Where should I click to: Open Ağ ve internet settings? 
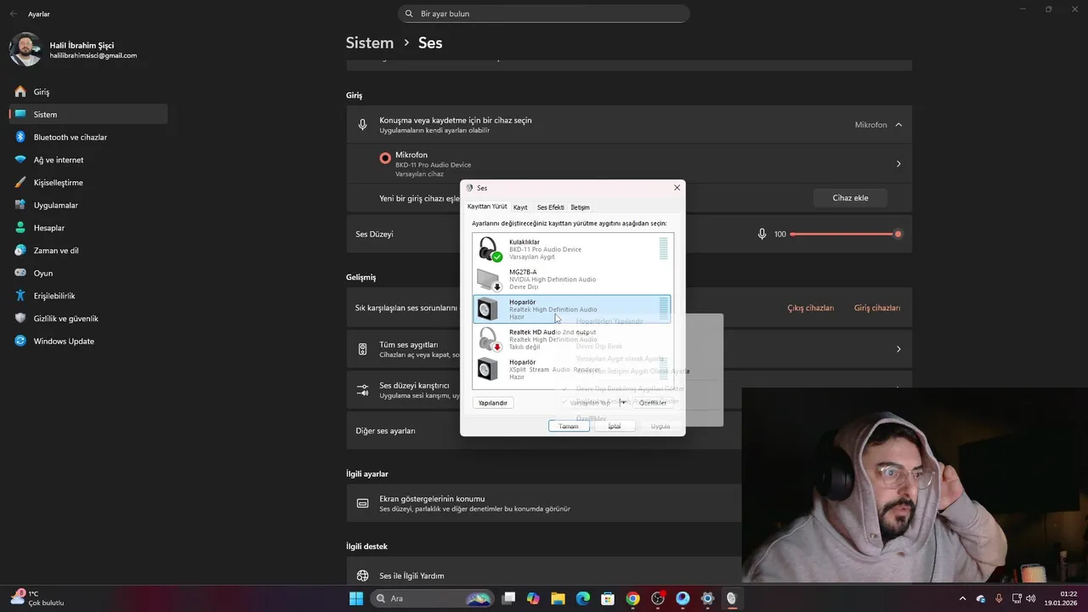pos(88,160)
